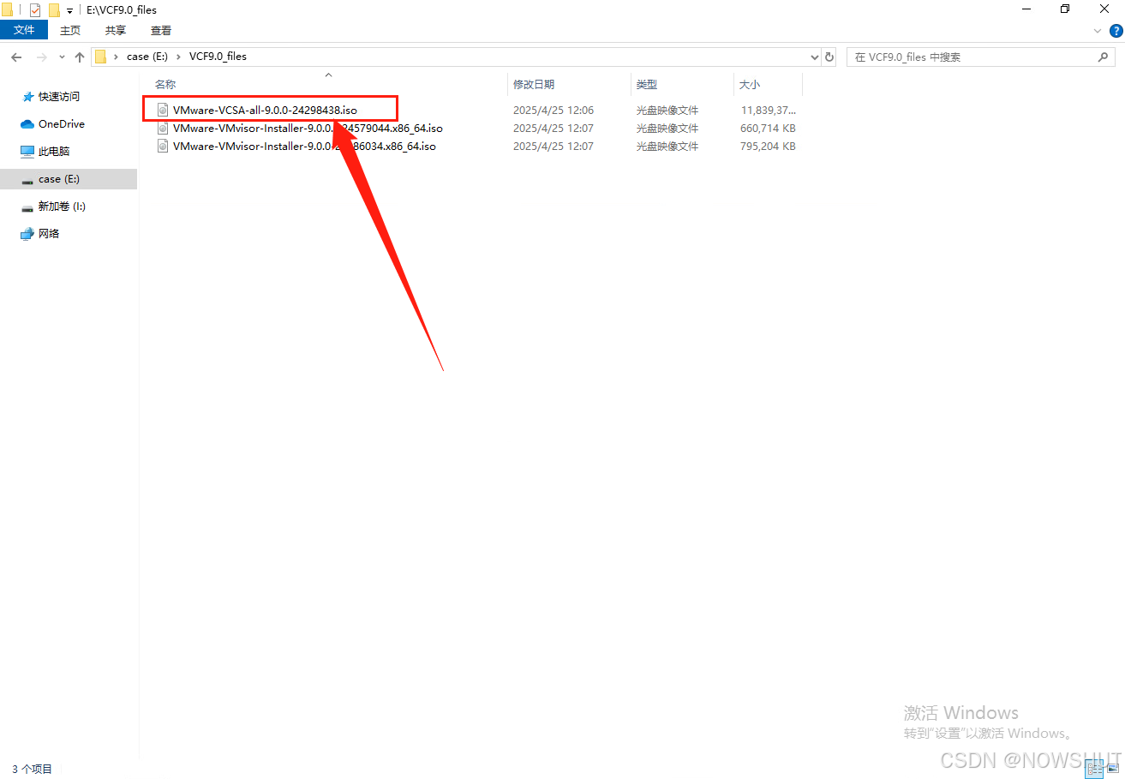Screen dimensions: 1125x779
Task: Open Windows Help question mark icon
Action: pyautogui.click(x=1116, y=31)
